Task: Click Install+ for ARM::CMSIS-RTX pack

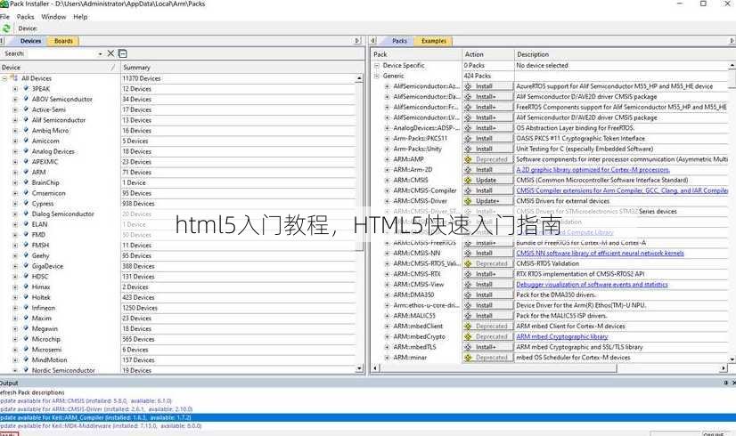Action: (488, 274)
